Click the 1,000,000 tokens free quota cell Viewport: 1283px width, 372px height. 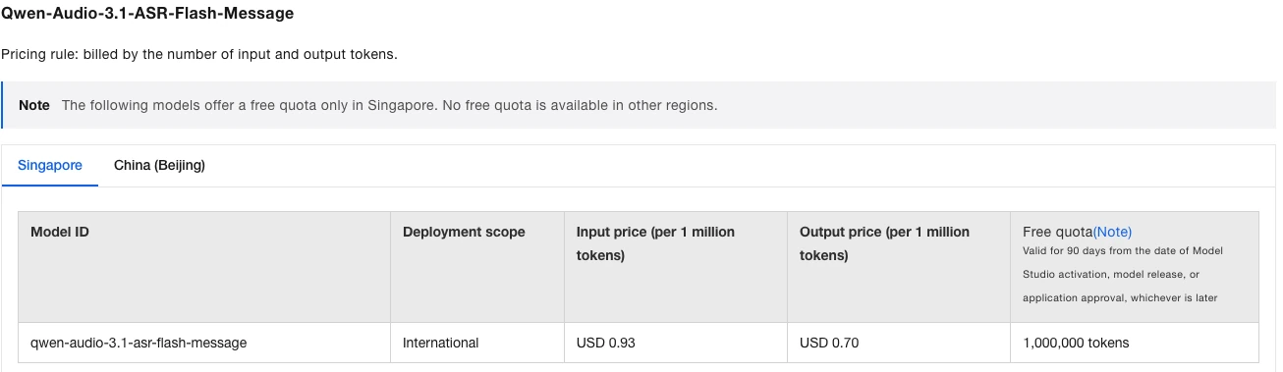(x=1135, y=343)
